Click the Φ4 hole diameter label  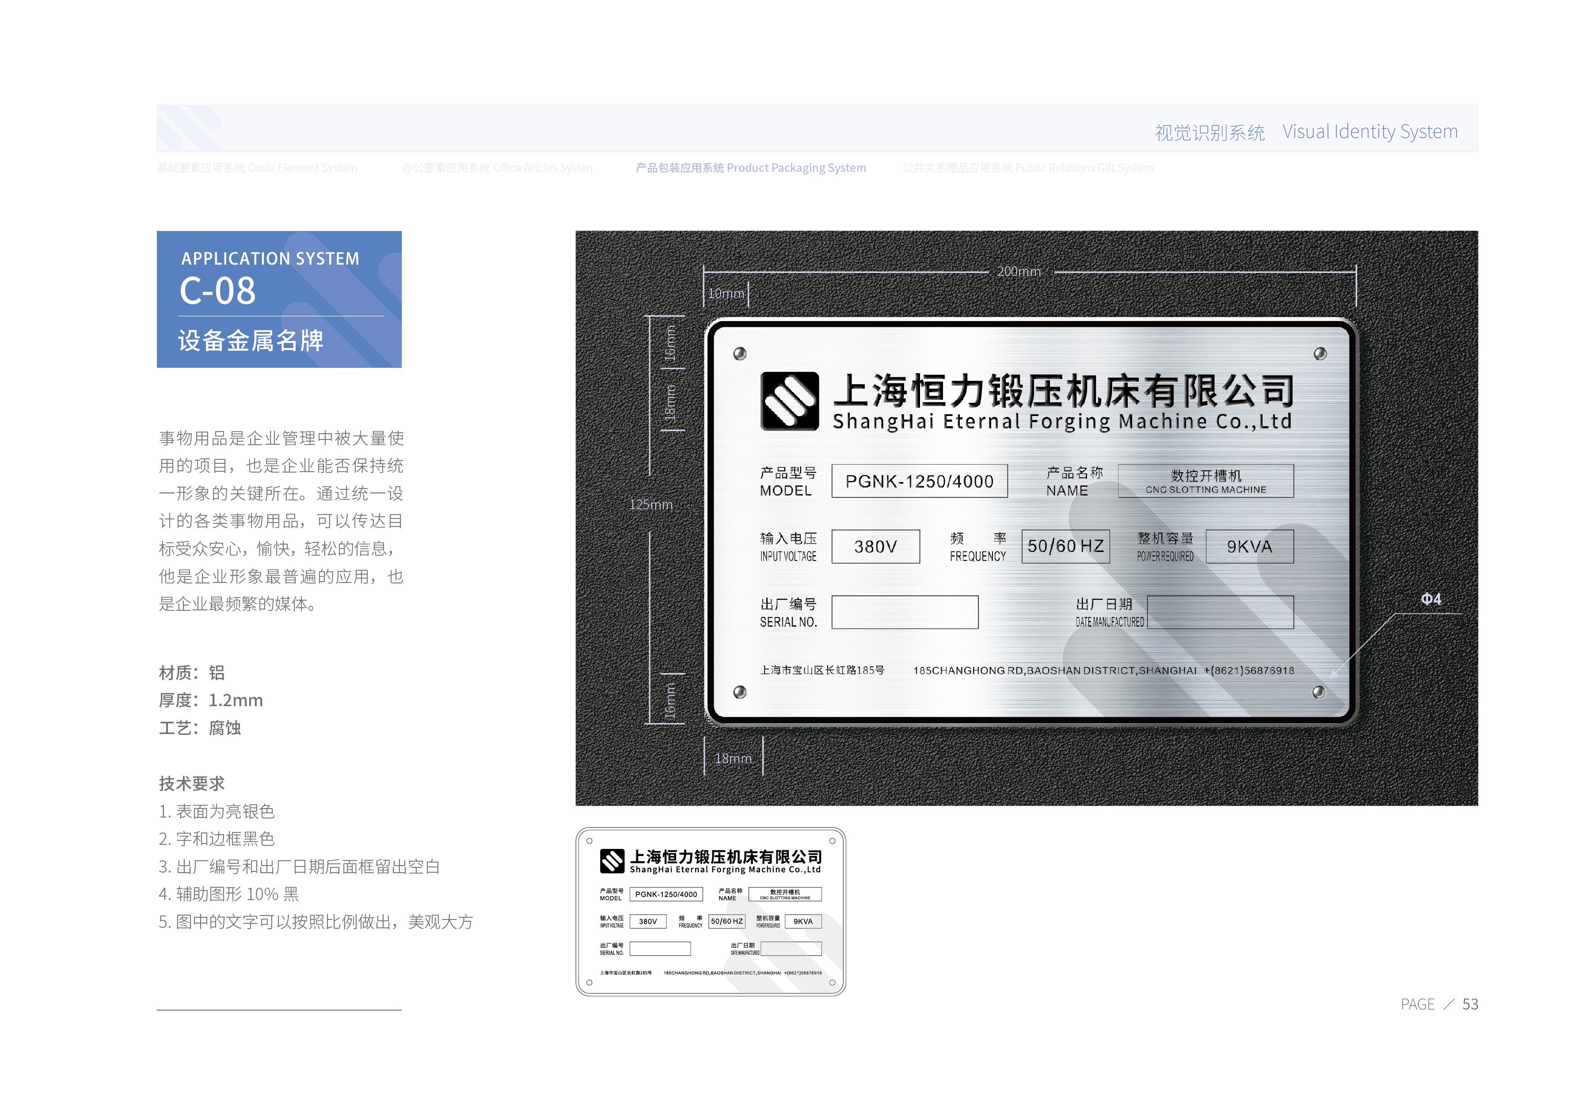coord(1431,599)
